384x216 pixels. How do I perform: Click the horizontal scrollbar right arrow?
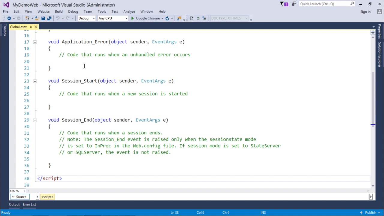(x=368, y=191)
